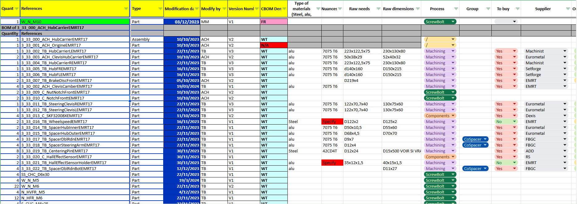Open No dropdown for 3_33_021_TB_HallEffectSensorHolderEMRT17 row

514,163
